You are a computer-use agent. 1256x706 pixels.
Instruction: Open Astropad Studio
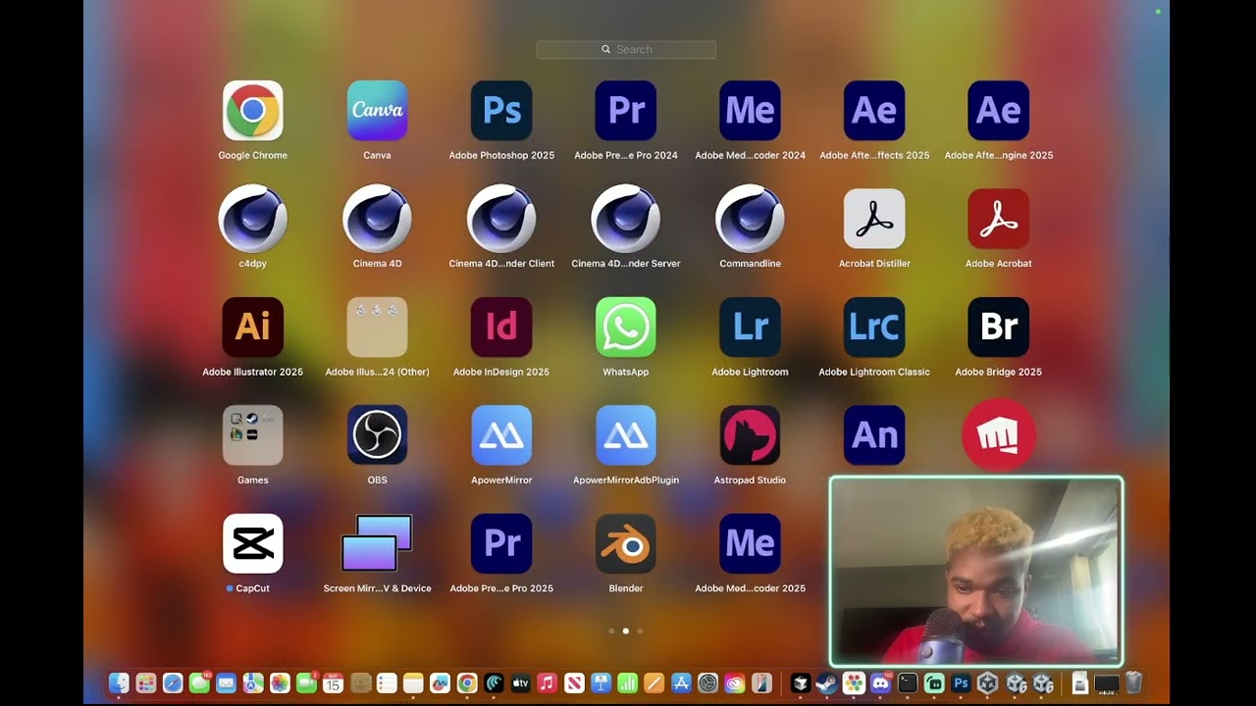(x=750, y=435)
